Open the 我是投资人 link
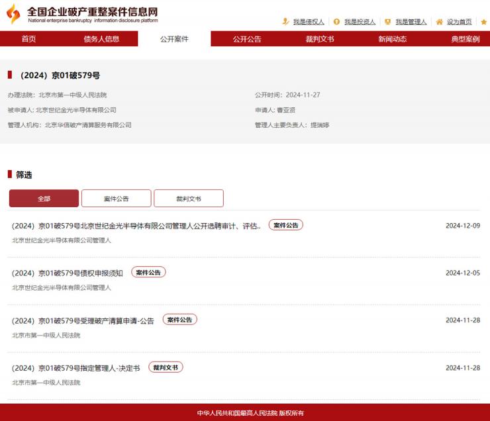 point(360,22)
